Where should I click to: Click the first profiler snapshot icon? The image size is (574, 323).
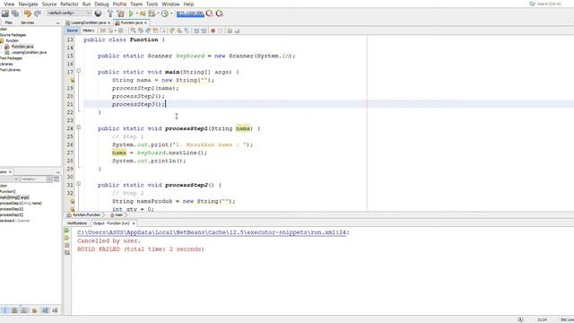coord(209,13)
